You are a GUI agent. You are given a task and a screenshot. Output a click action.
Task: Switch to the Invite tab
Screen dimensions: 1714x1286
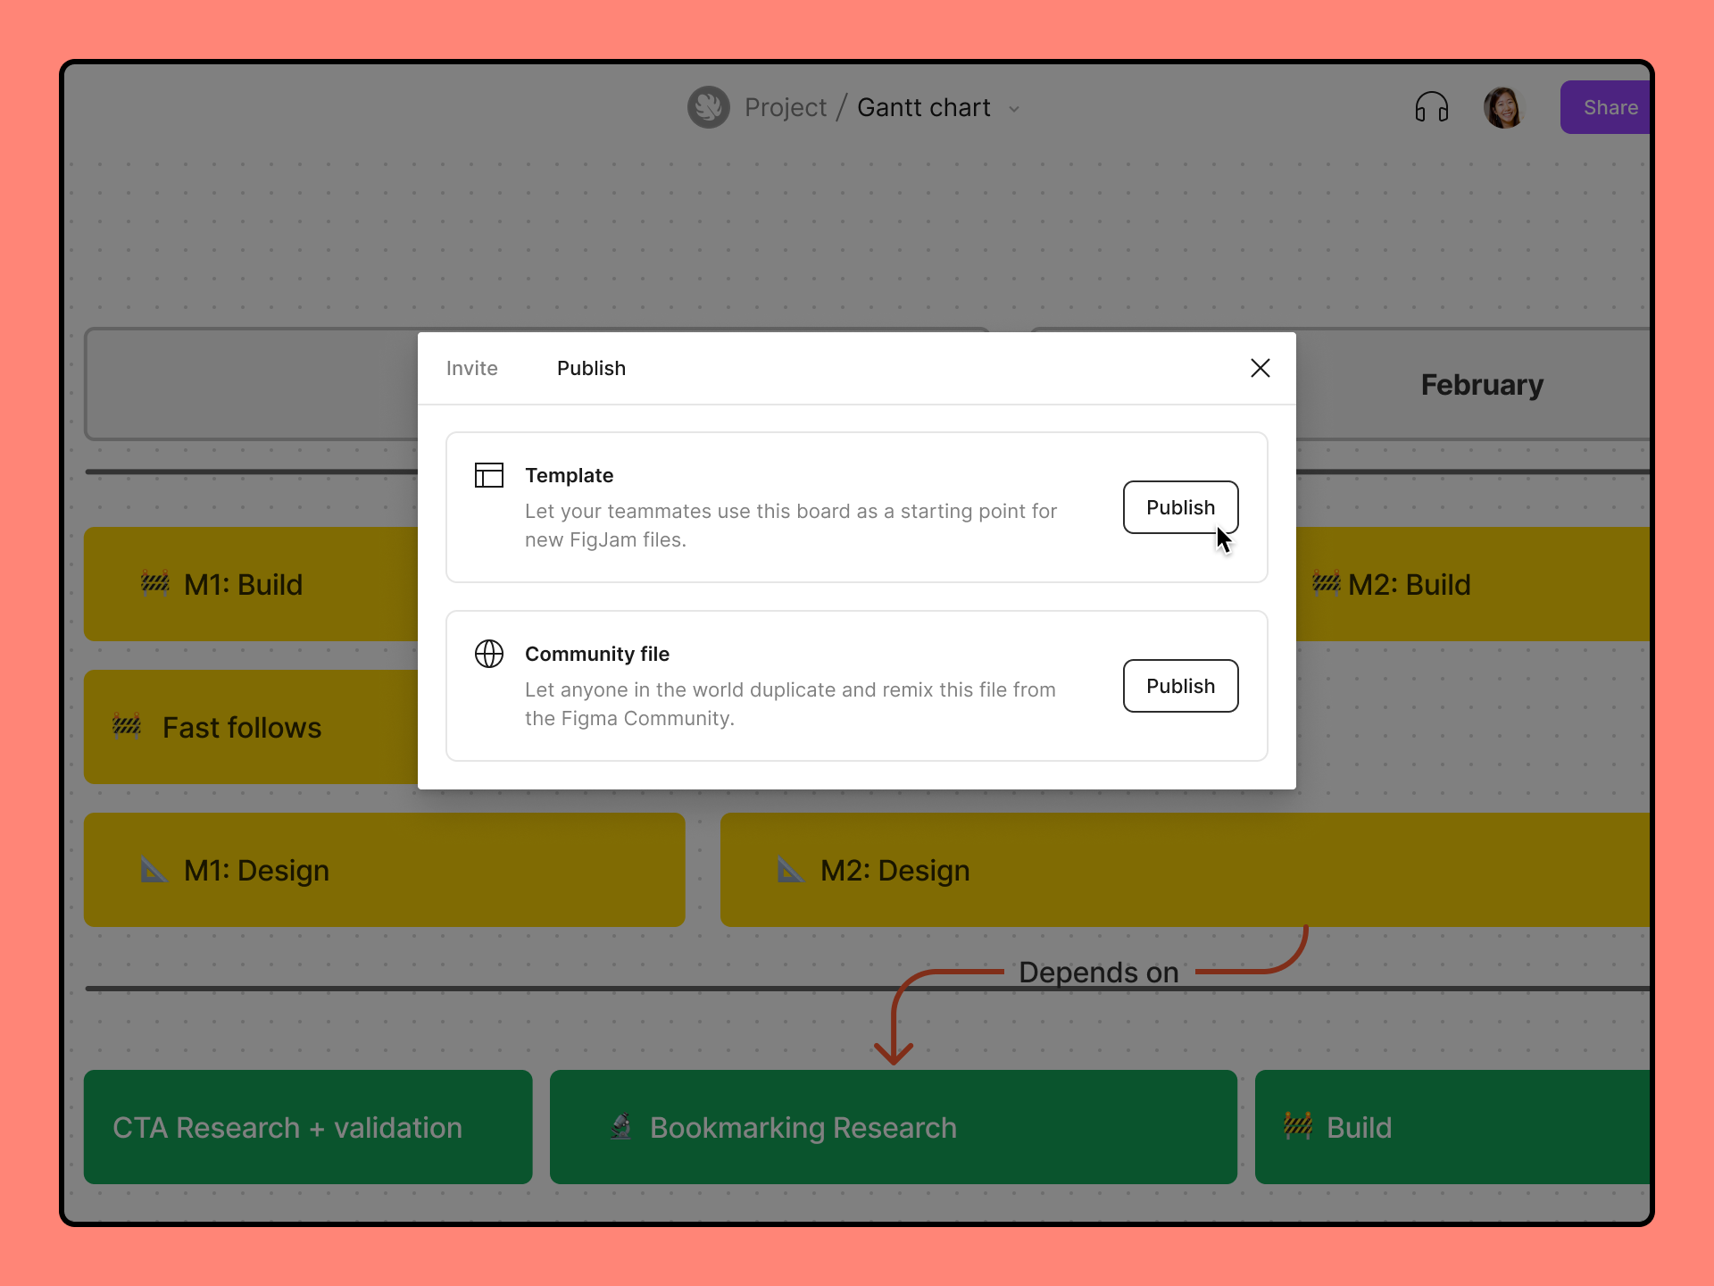click(x=471, y=366)
